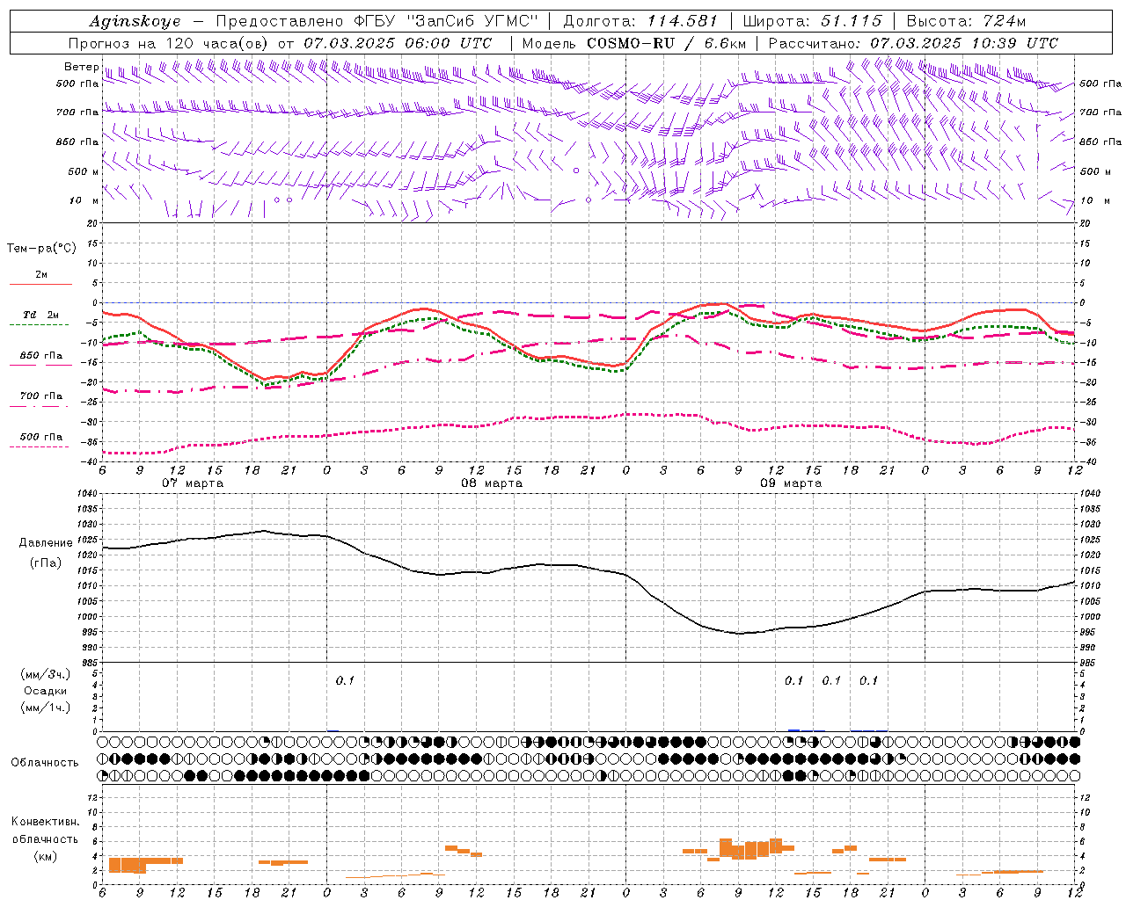Click the Долгота: 114.581 value
This screenshot has height=900, width=1126.
pyautogui.click(x=640, y=21)
